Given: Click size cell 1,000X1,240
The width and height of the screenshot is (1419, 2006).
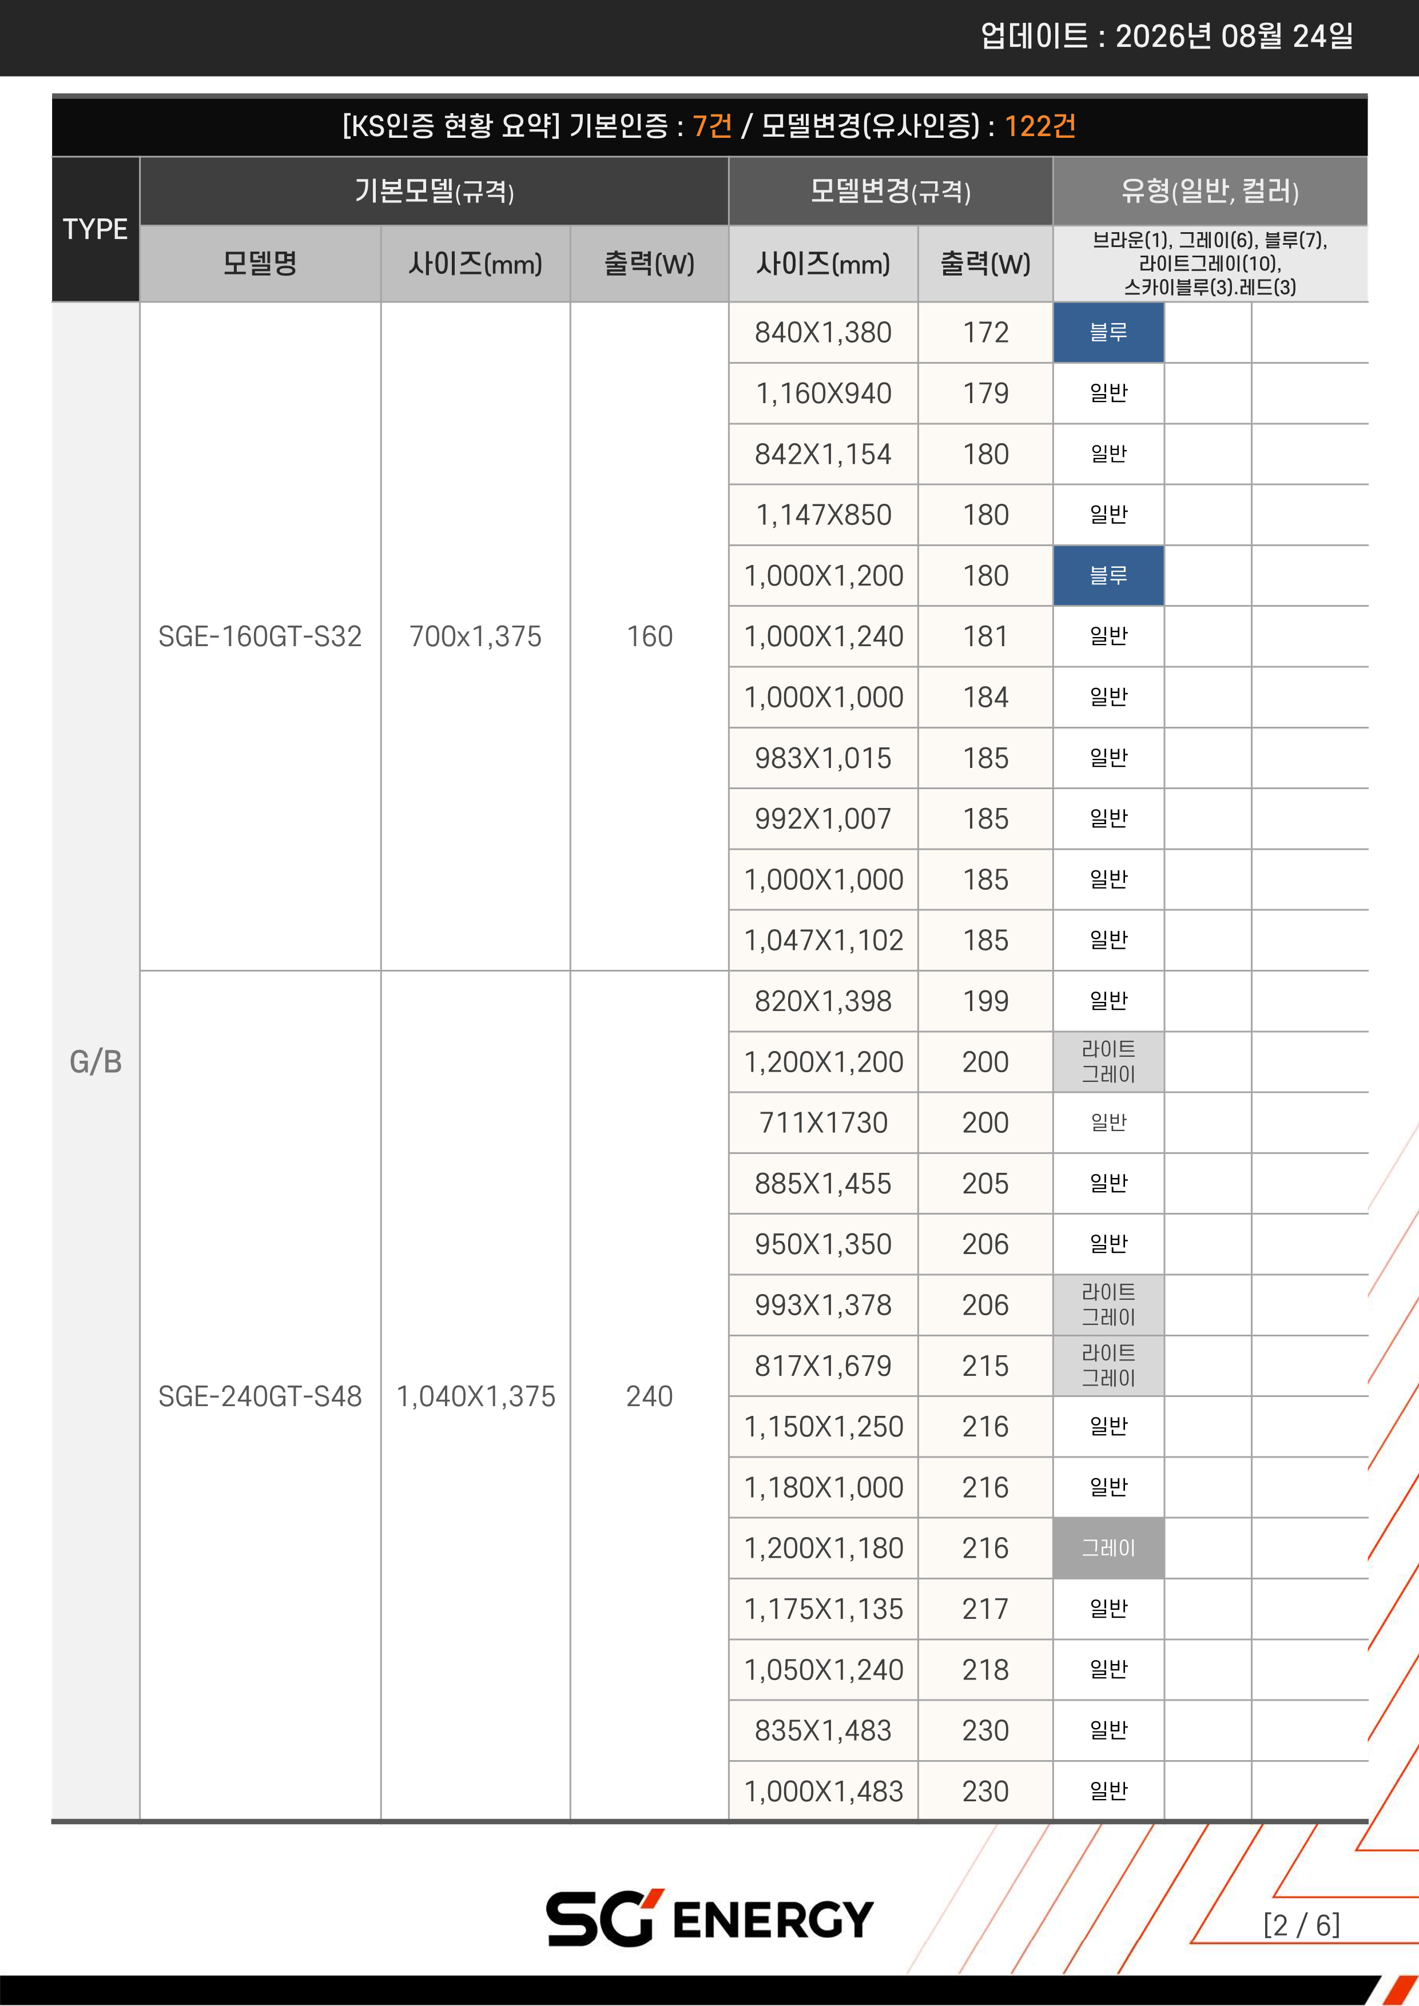Looking at the screenshot, I should tap(823, 636).
